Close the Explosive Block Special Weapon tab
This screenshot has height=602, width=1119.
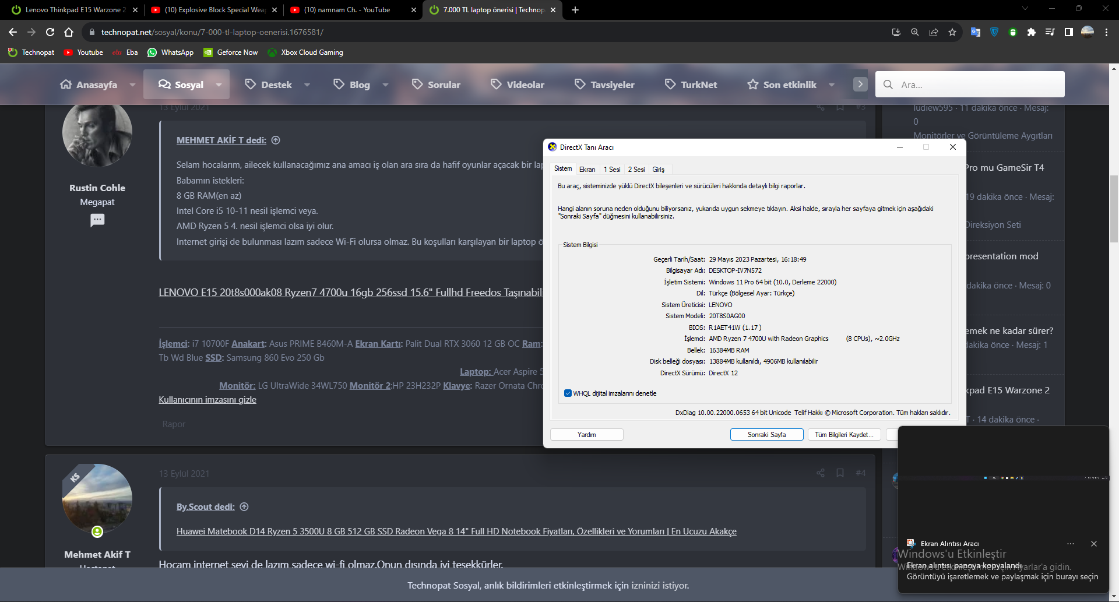pos(275,10)
